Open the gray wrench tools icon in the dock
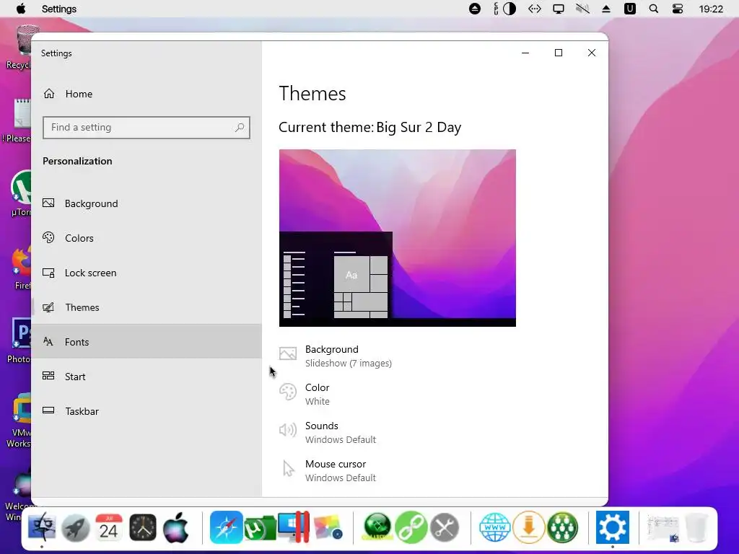 [445, 527]
